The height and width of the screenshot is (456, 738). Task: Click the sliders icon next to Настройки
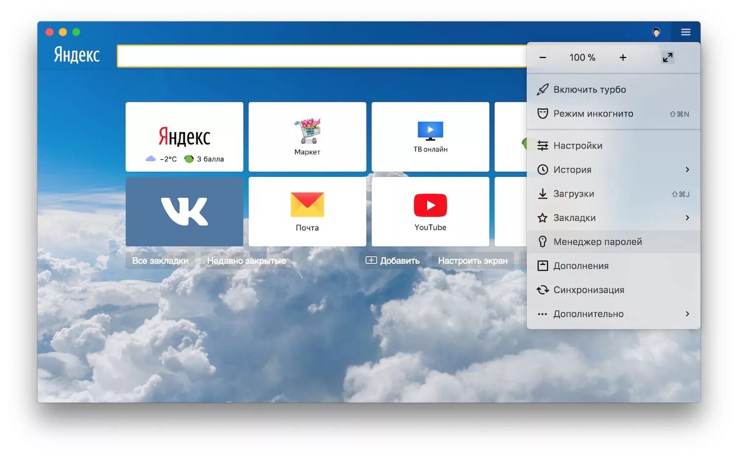542,145
